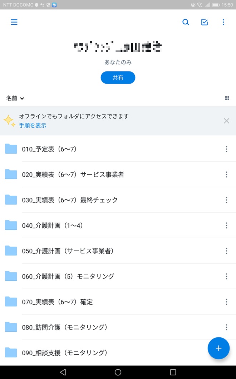Open folder 090_相談支援（モニタリング）
This screenshot has height=379, width=236.
click(65, 353)
